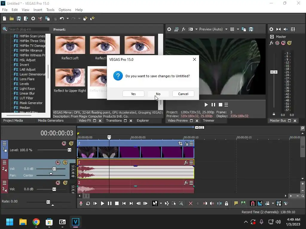This screenshot has height=229, width=306.
Task: Click the track 2 Pan slider handle
Action: (x=51, y=174)
